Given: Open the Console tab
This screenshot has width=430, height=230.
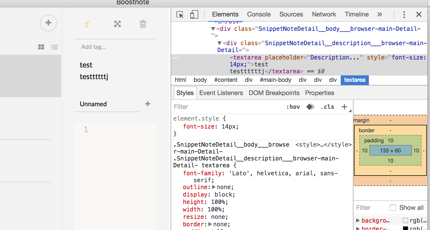Looking at the screenshot, I should 259,14.
